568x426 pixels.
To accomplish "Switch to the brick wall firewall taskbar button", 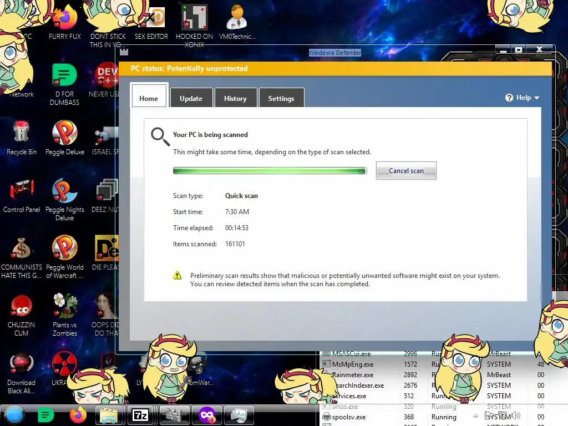I will point(175,415).
